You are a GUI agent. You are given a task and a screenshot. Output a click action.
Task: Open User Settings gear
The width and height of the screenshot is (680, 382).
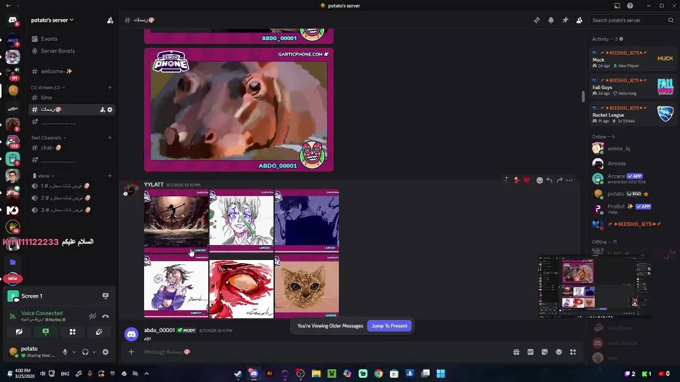[x=105, y=352]
